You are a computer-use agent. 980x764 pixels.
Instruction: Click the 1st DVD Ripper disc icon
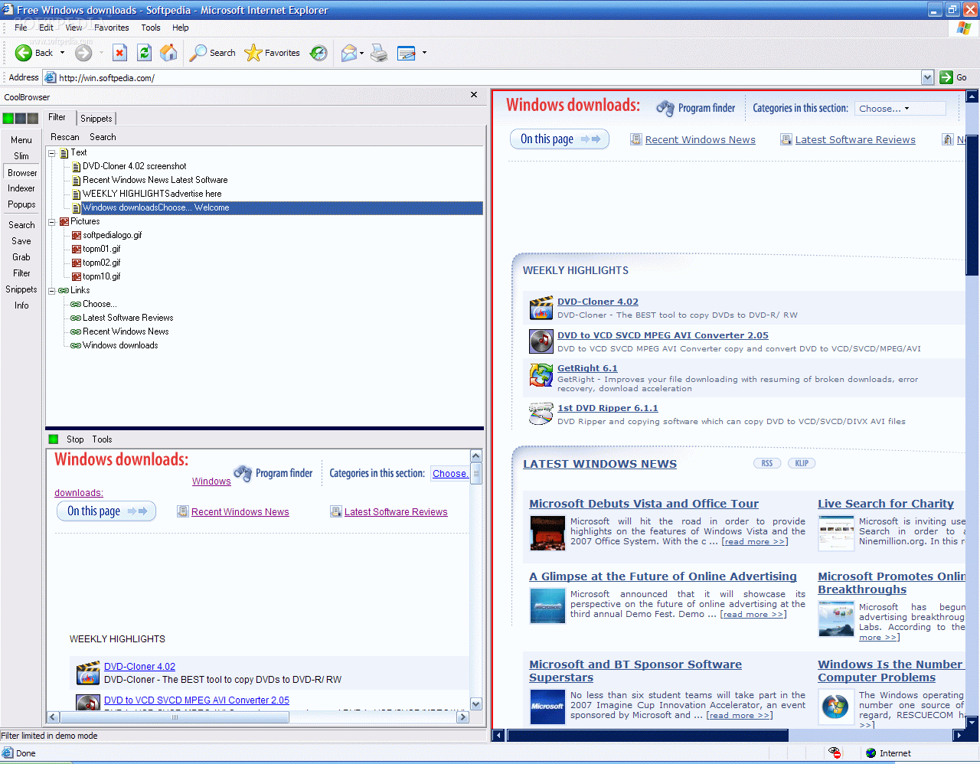click(541, 413)
